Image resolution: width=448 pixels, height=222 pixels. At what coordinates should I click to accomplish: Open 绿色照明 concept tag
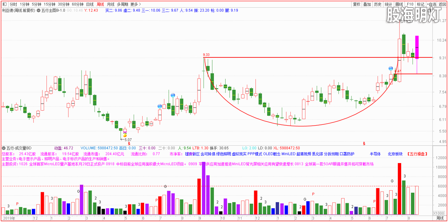(224, 154)
